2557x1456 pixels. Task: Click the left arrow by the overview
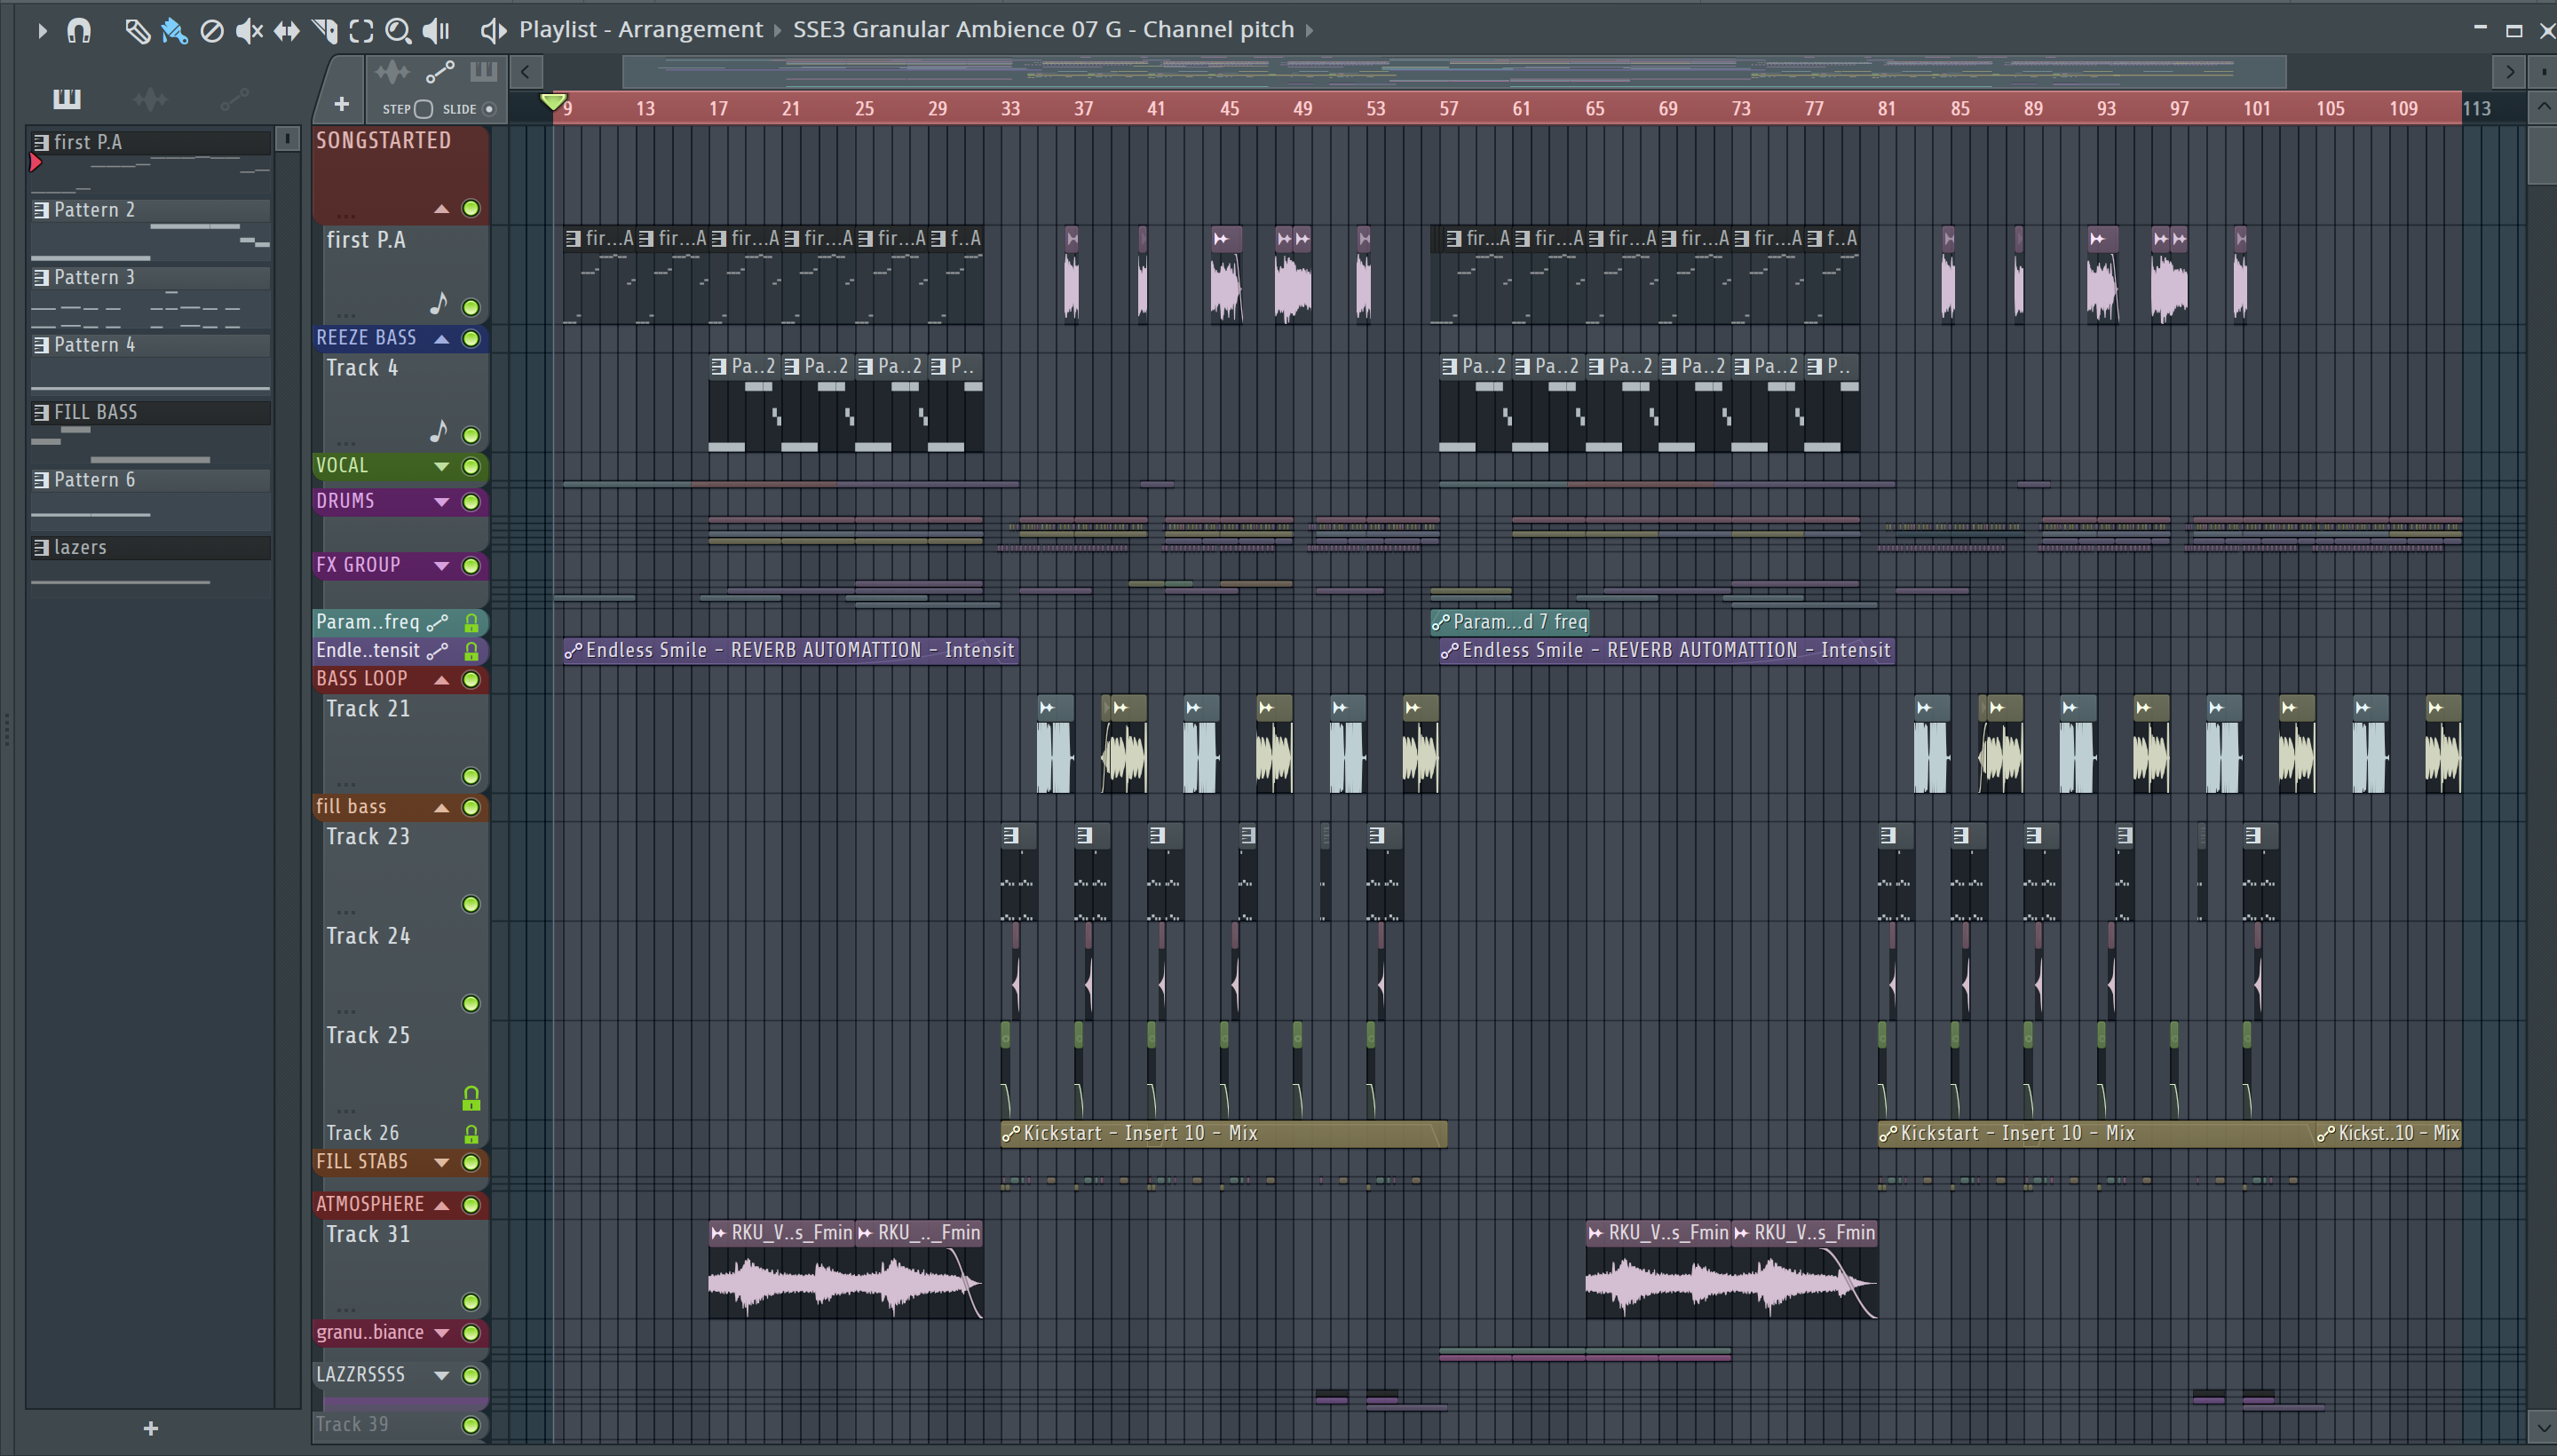(525, 72)
